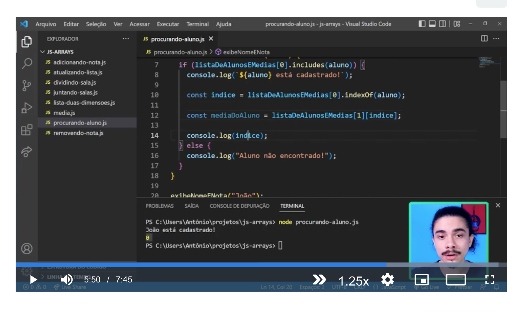Open dividindo-sala.js in explorer
Viewport: 524px width, 312px height.
click(x=88, y=83)
